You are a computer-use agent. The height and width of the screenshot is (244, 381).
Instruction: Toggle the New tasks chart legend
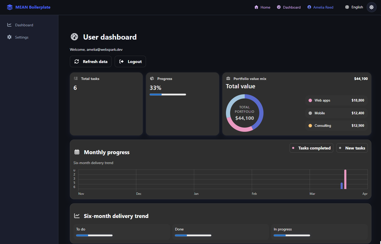(352, 148)
